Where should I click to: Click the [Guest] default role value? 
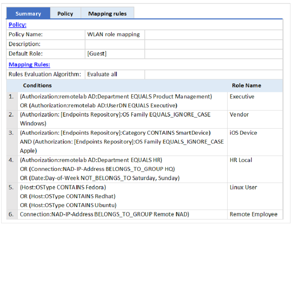[x=97, y=54]
